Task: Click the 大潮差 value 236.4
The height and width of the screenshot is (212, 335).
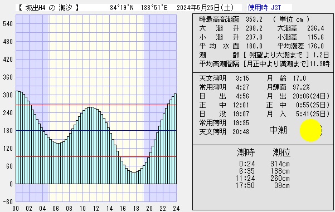Action: click(x=315, y=28)
